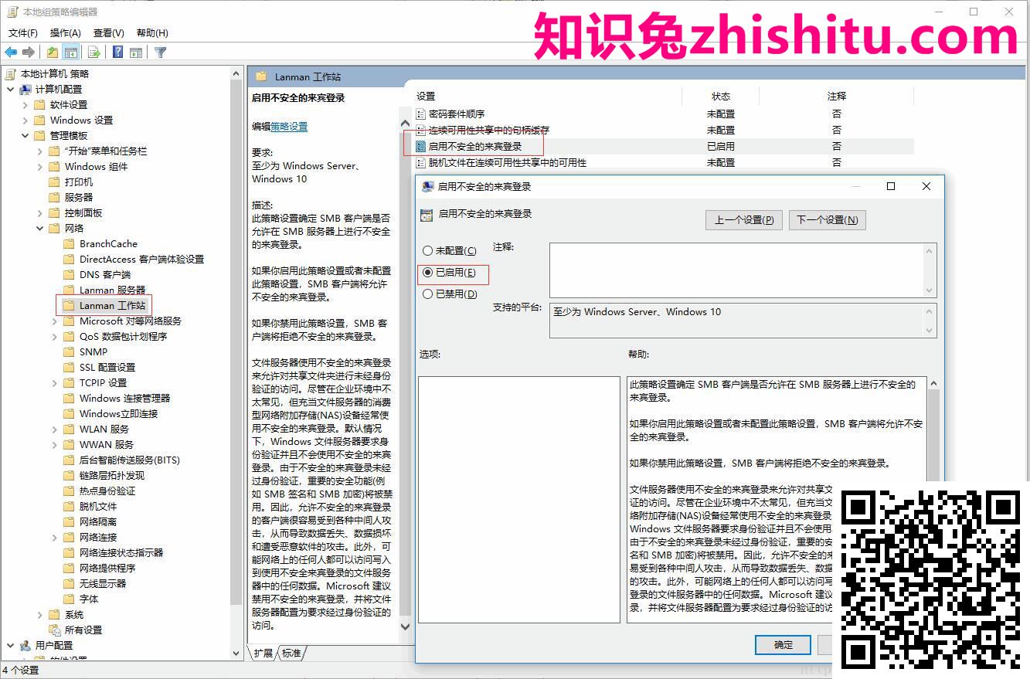Viewport: 1030px width, 679px height.
Task: Click the folder icon of 服务器
Action: click(x=54, y=197)
